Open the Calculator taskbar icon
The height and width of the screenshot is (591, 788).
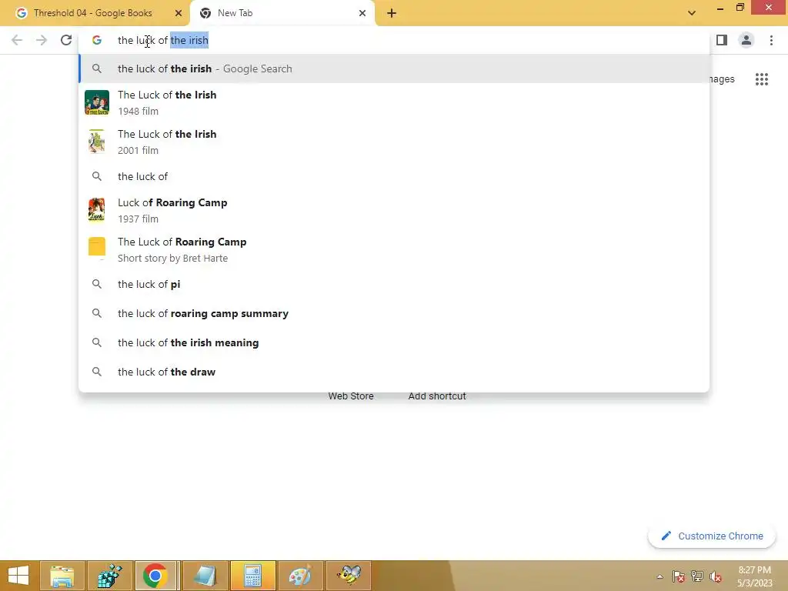click(252, 576)
